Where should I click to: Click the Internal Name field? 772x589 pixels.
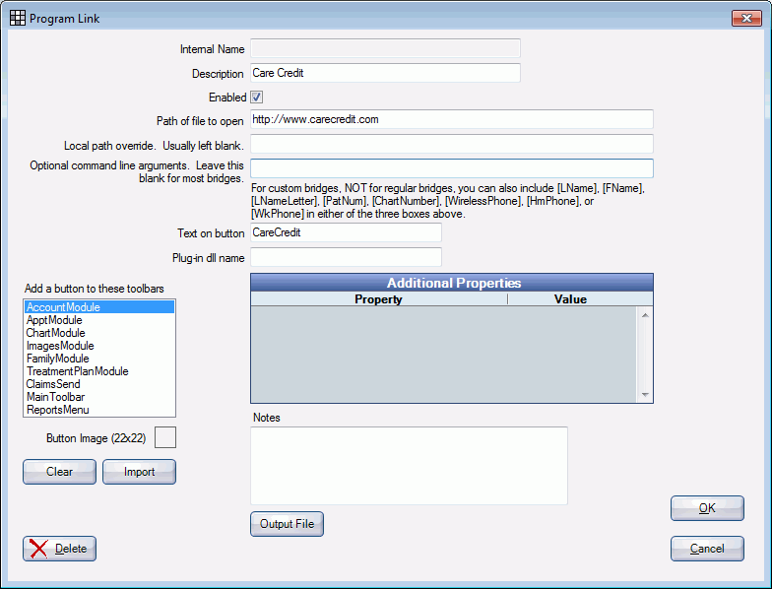(x=385, y=48)
